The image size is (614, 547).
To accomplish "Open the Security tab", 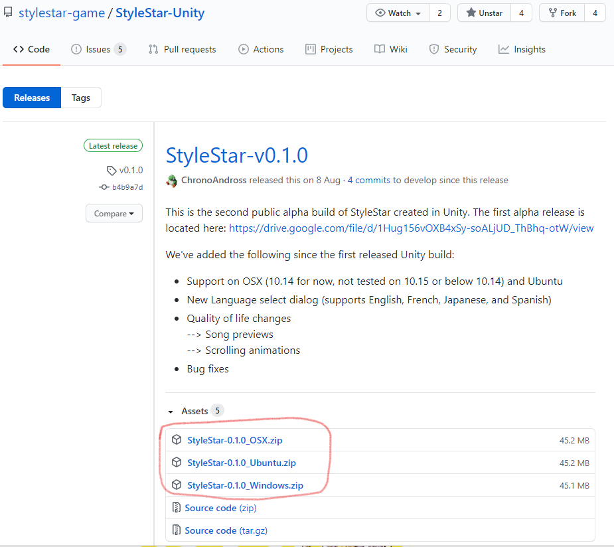I will point(453,49).
